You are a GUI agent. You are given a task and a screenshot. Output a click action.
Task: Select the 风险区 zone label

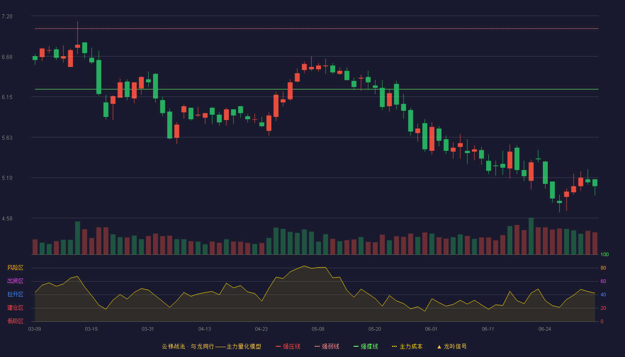pos(15,268)
